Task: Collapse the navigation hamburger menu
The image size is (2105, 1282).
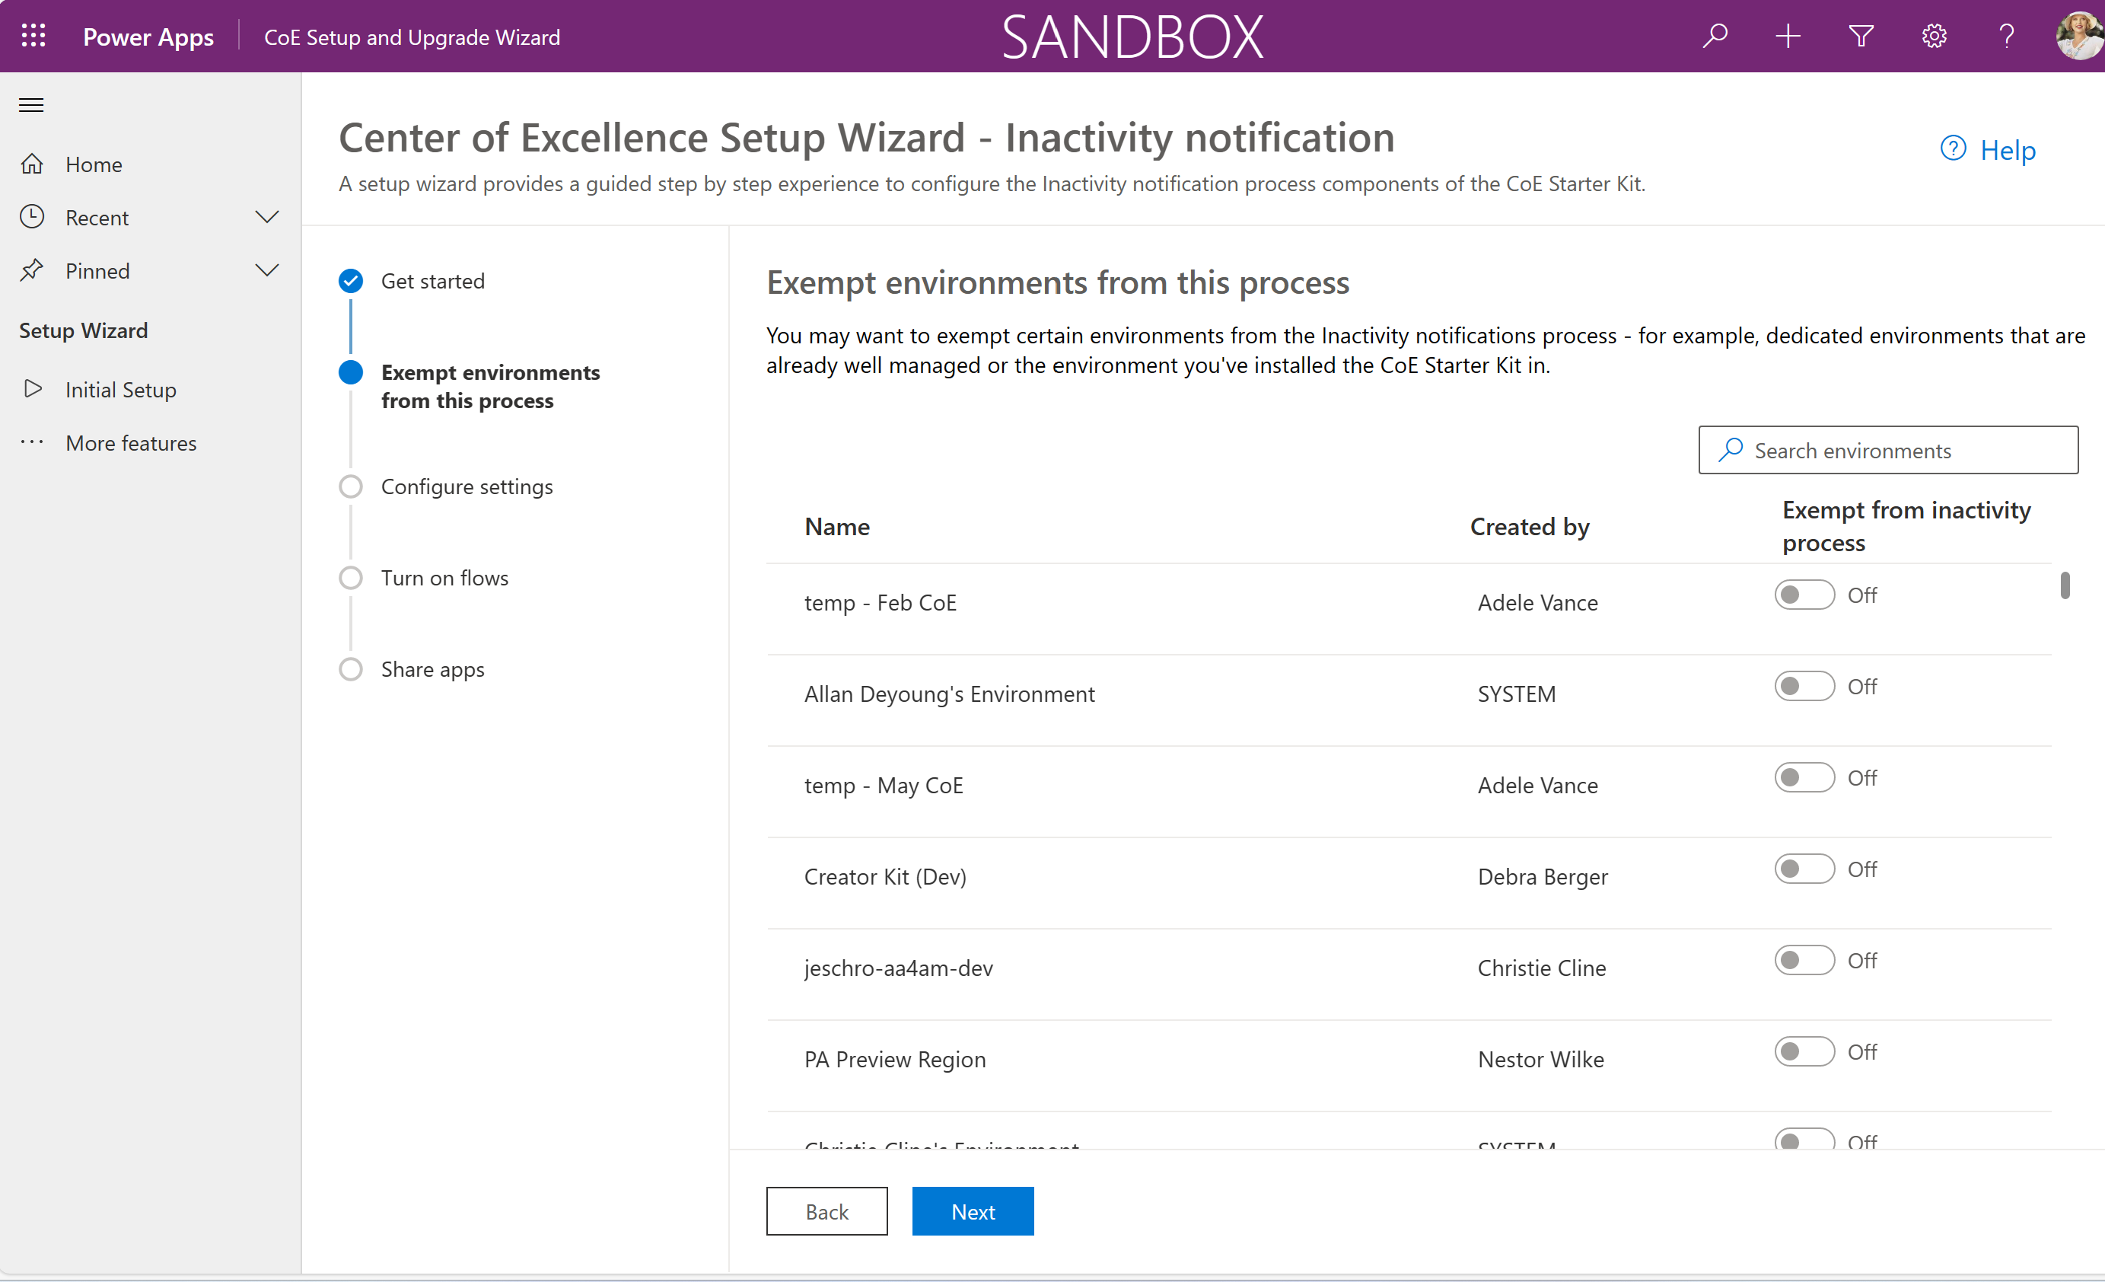Action: point(32,105)
